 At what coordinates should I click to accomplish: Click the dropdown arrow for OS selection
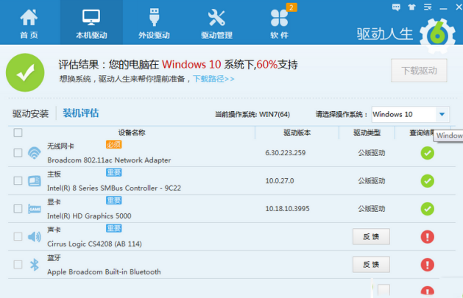(x=442, y=115)
